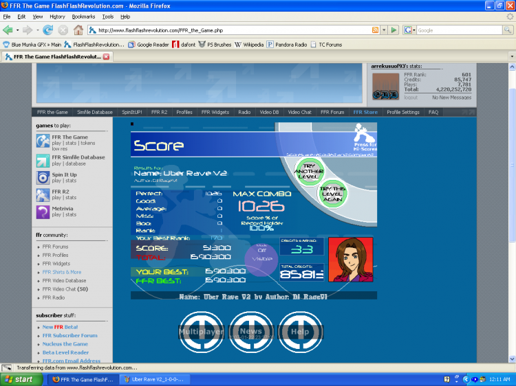This screenshot has width=516, height=386.
Task: Open the Home page icon
Action: click(x=78, y=30)
